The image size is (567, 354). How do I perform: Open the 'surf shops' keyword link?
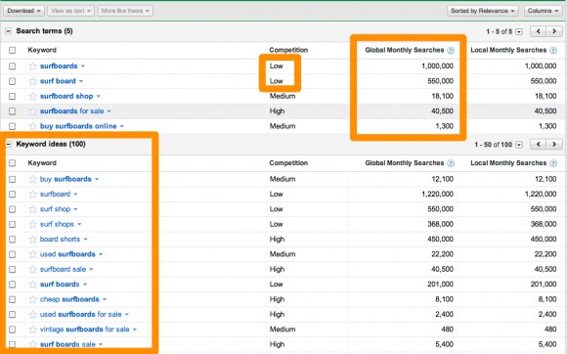(x=57, y=224)
